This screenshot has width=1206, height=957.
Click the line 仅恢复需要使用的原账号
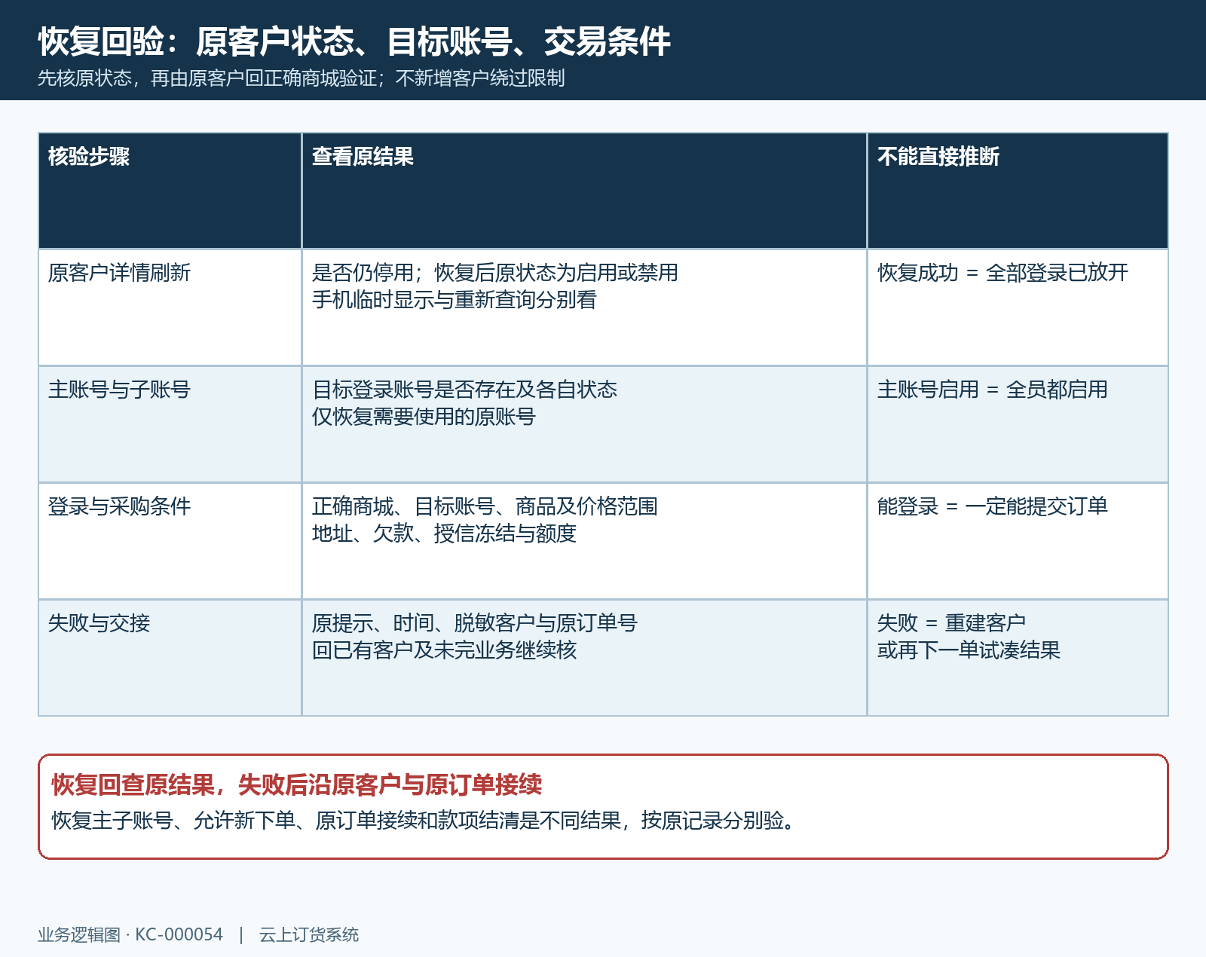pyautogui.click(x=424, y=417)
